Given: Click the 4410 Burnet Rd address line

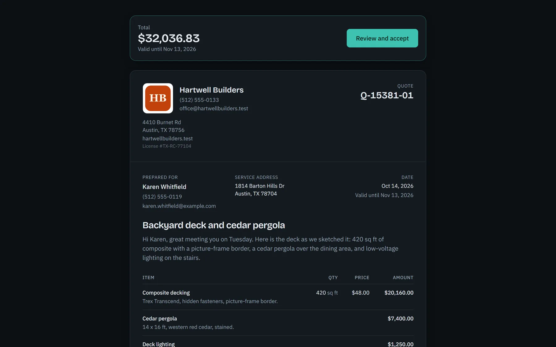Looking at the screenshot, I should click(162, 122).
